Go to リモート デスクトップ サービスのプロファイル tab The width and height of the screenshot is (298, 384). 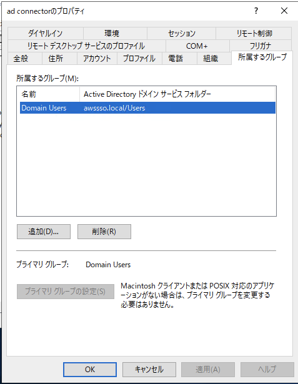(x=86, y=46)
